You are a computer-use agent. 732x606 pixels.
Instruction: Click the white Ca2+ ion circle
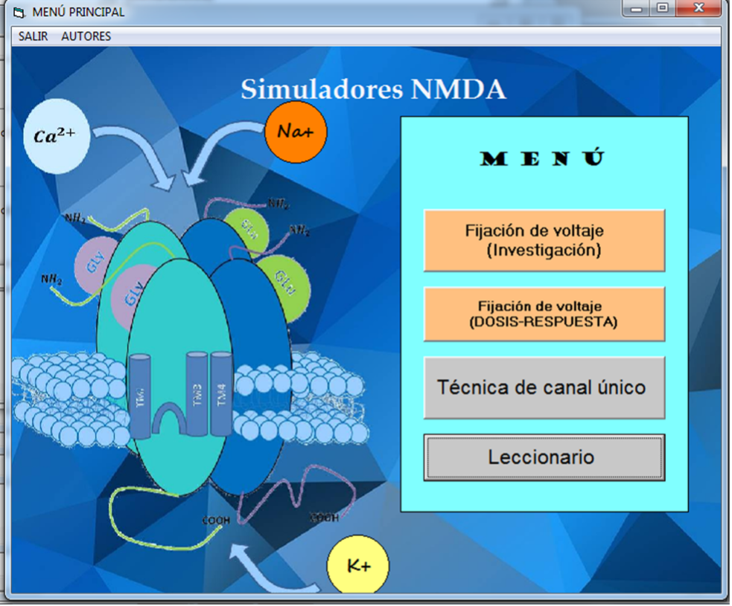[57, 136]
